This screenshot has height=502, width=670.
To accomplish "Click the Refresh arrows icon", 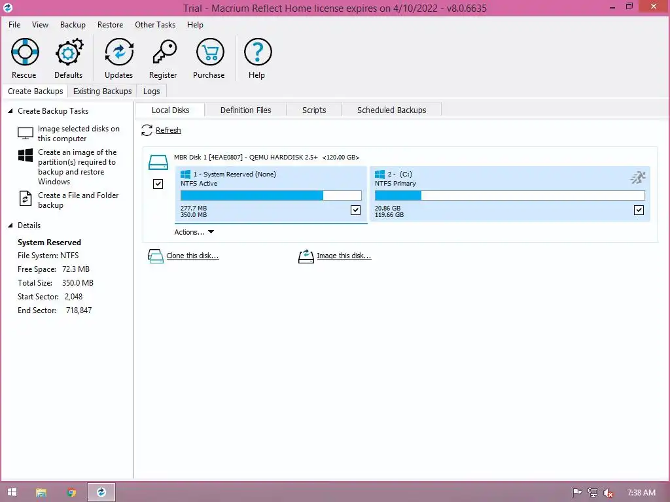I will click(x=147, y=130).
